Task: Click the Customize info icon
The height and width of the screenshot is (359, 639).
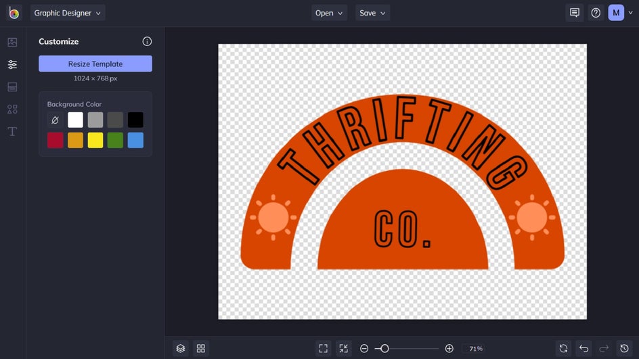Action: (147, 41)
